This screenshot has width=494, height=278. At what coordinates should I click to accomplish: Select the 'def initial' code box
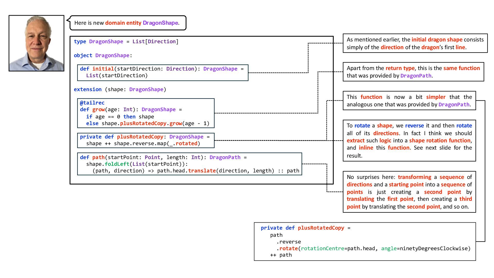[163, 73]
